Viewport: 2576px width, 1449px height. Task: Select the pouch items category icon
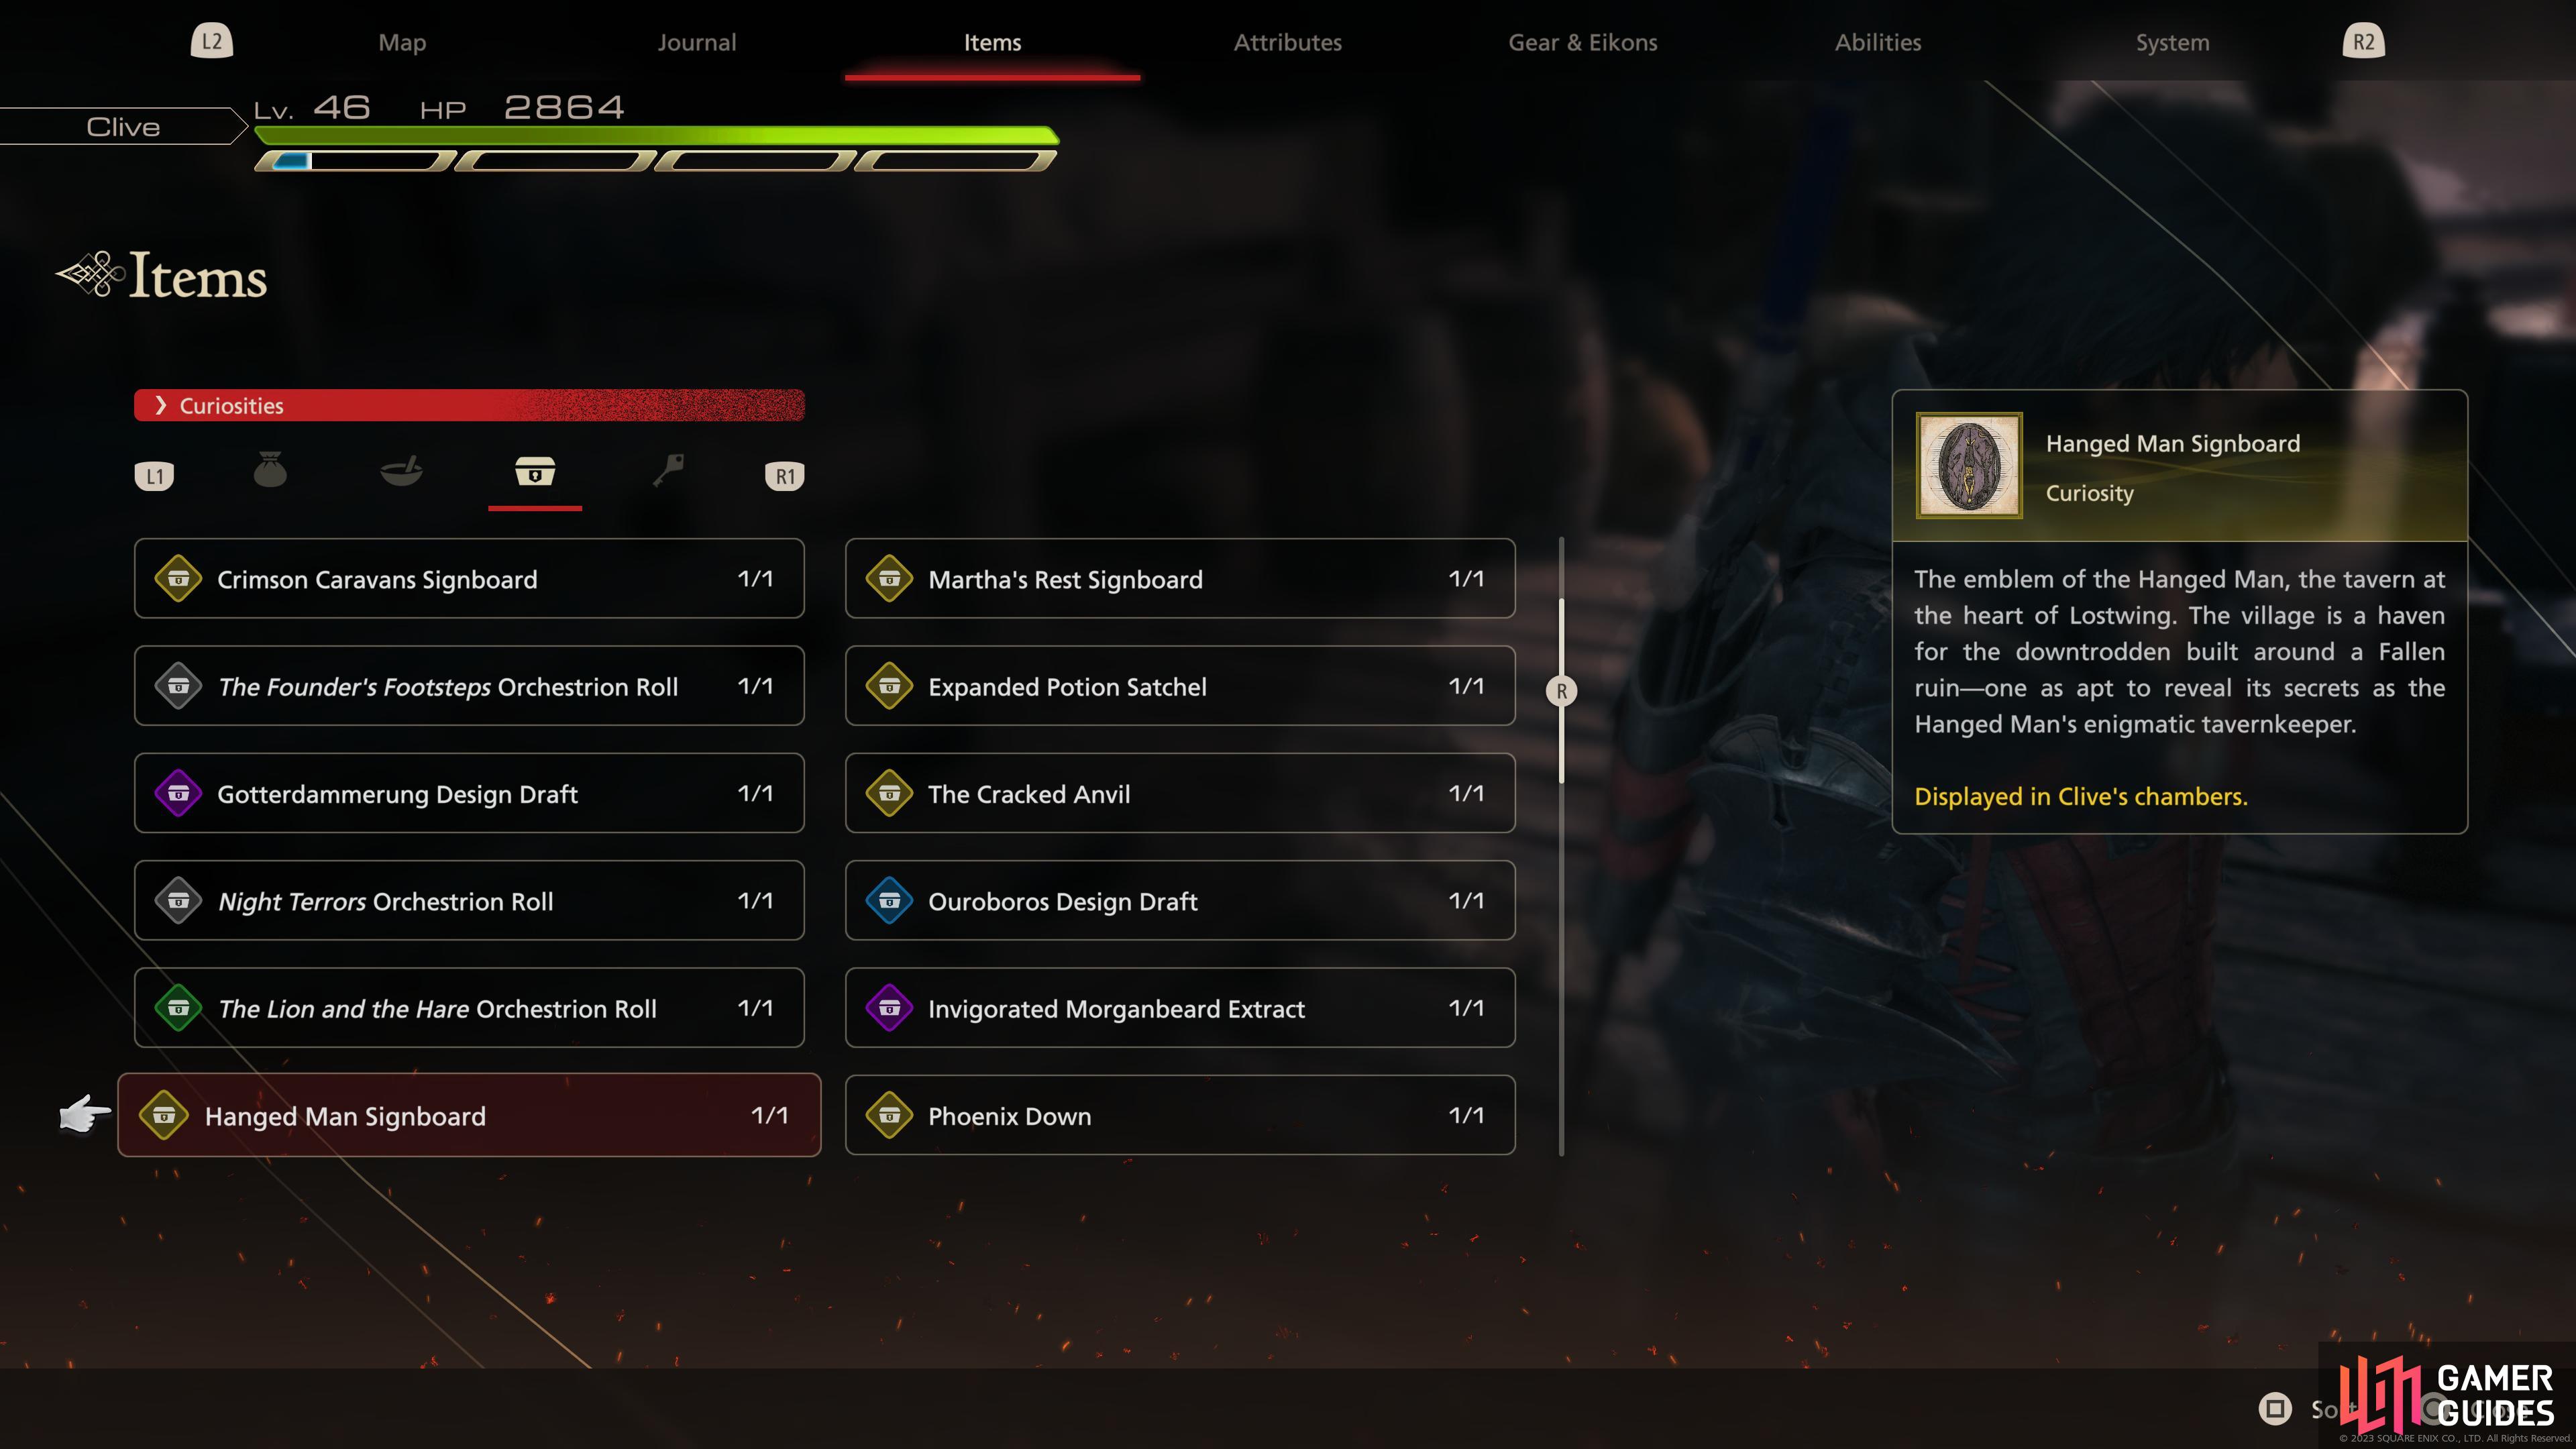click(x=270, y=470)
